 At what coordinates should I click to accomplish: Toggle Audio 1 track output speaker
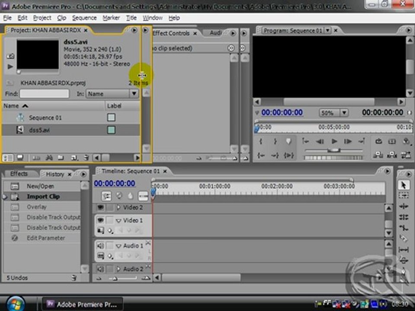pos(100,246)
